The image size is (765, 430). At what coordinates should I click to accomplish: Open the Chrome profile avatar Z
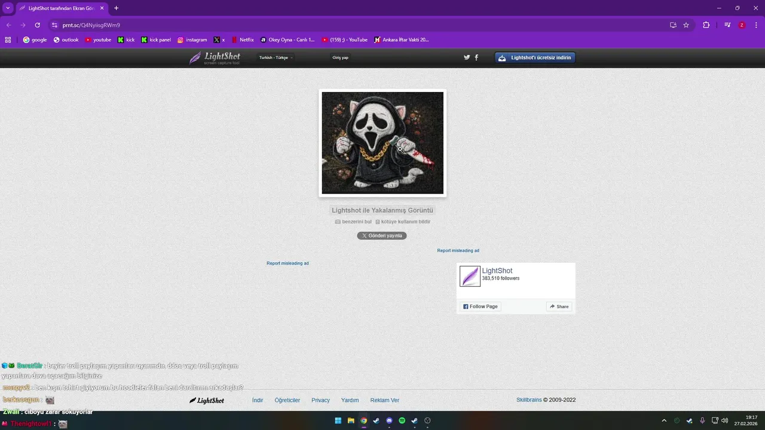(742, 25)
